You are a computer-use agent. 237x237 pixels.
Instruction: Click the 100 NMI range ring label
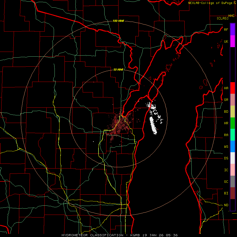118,21
